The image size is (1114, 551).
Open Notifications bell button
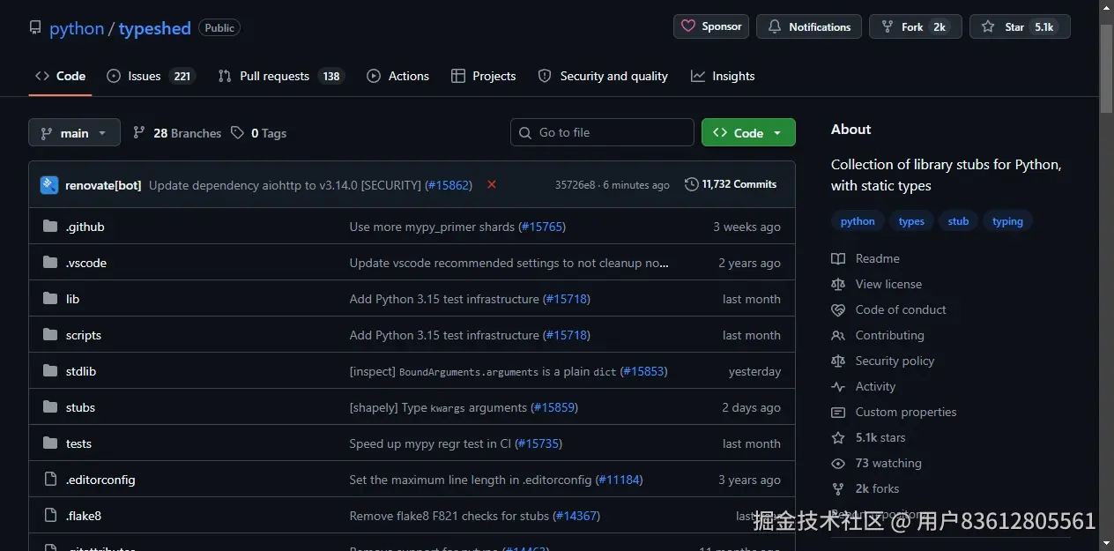point(809,26)
